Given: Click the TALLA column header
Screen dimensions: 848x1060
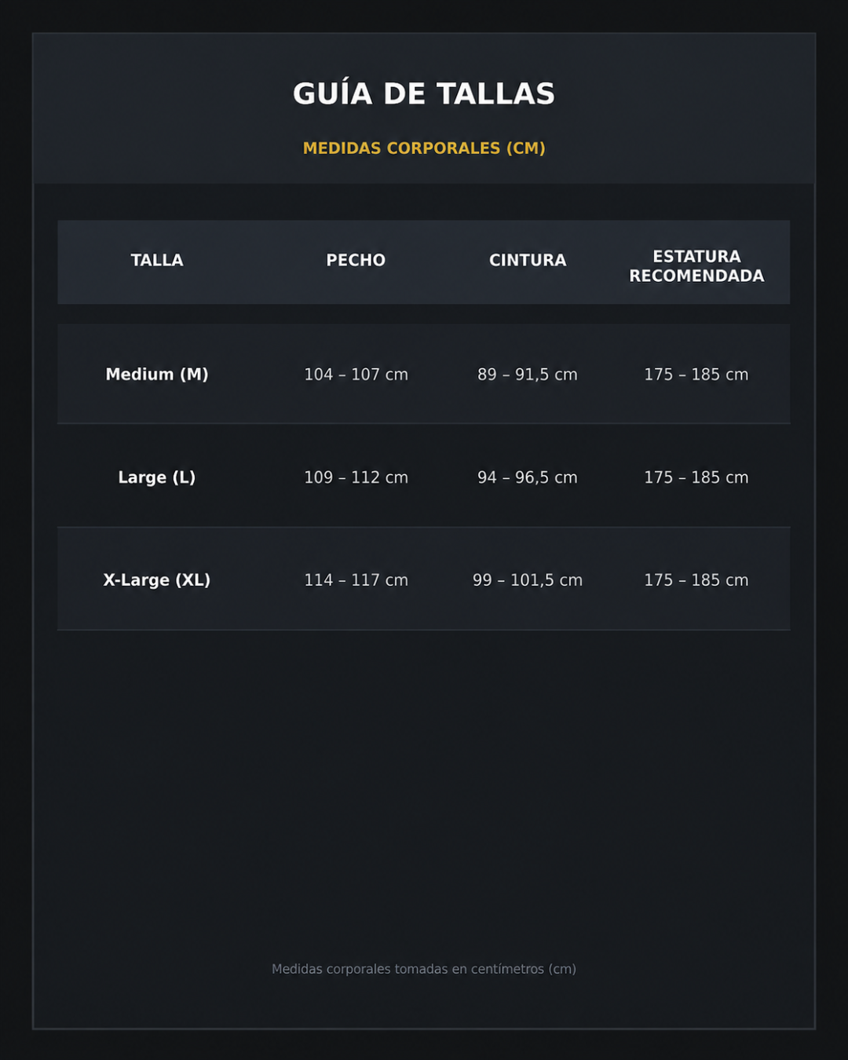Looking at the screenshot, I should 157,261.
